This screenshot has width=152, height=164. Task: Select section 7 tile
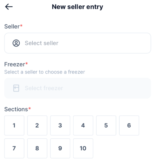[x=14, y=148]
